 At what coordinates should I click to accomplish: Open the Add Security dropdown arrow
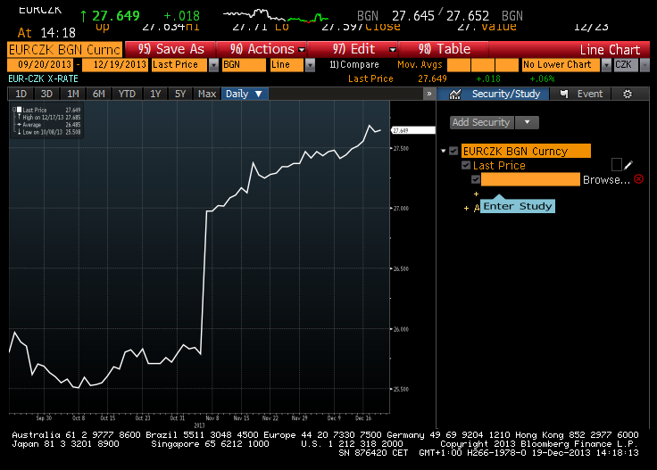point(527,122)
